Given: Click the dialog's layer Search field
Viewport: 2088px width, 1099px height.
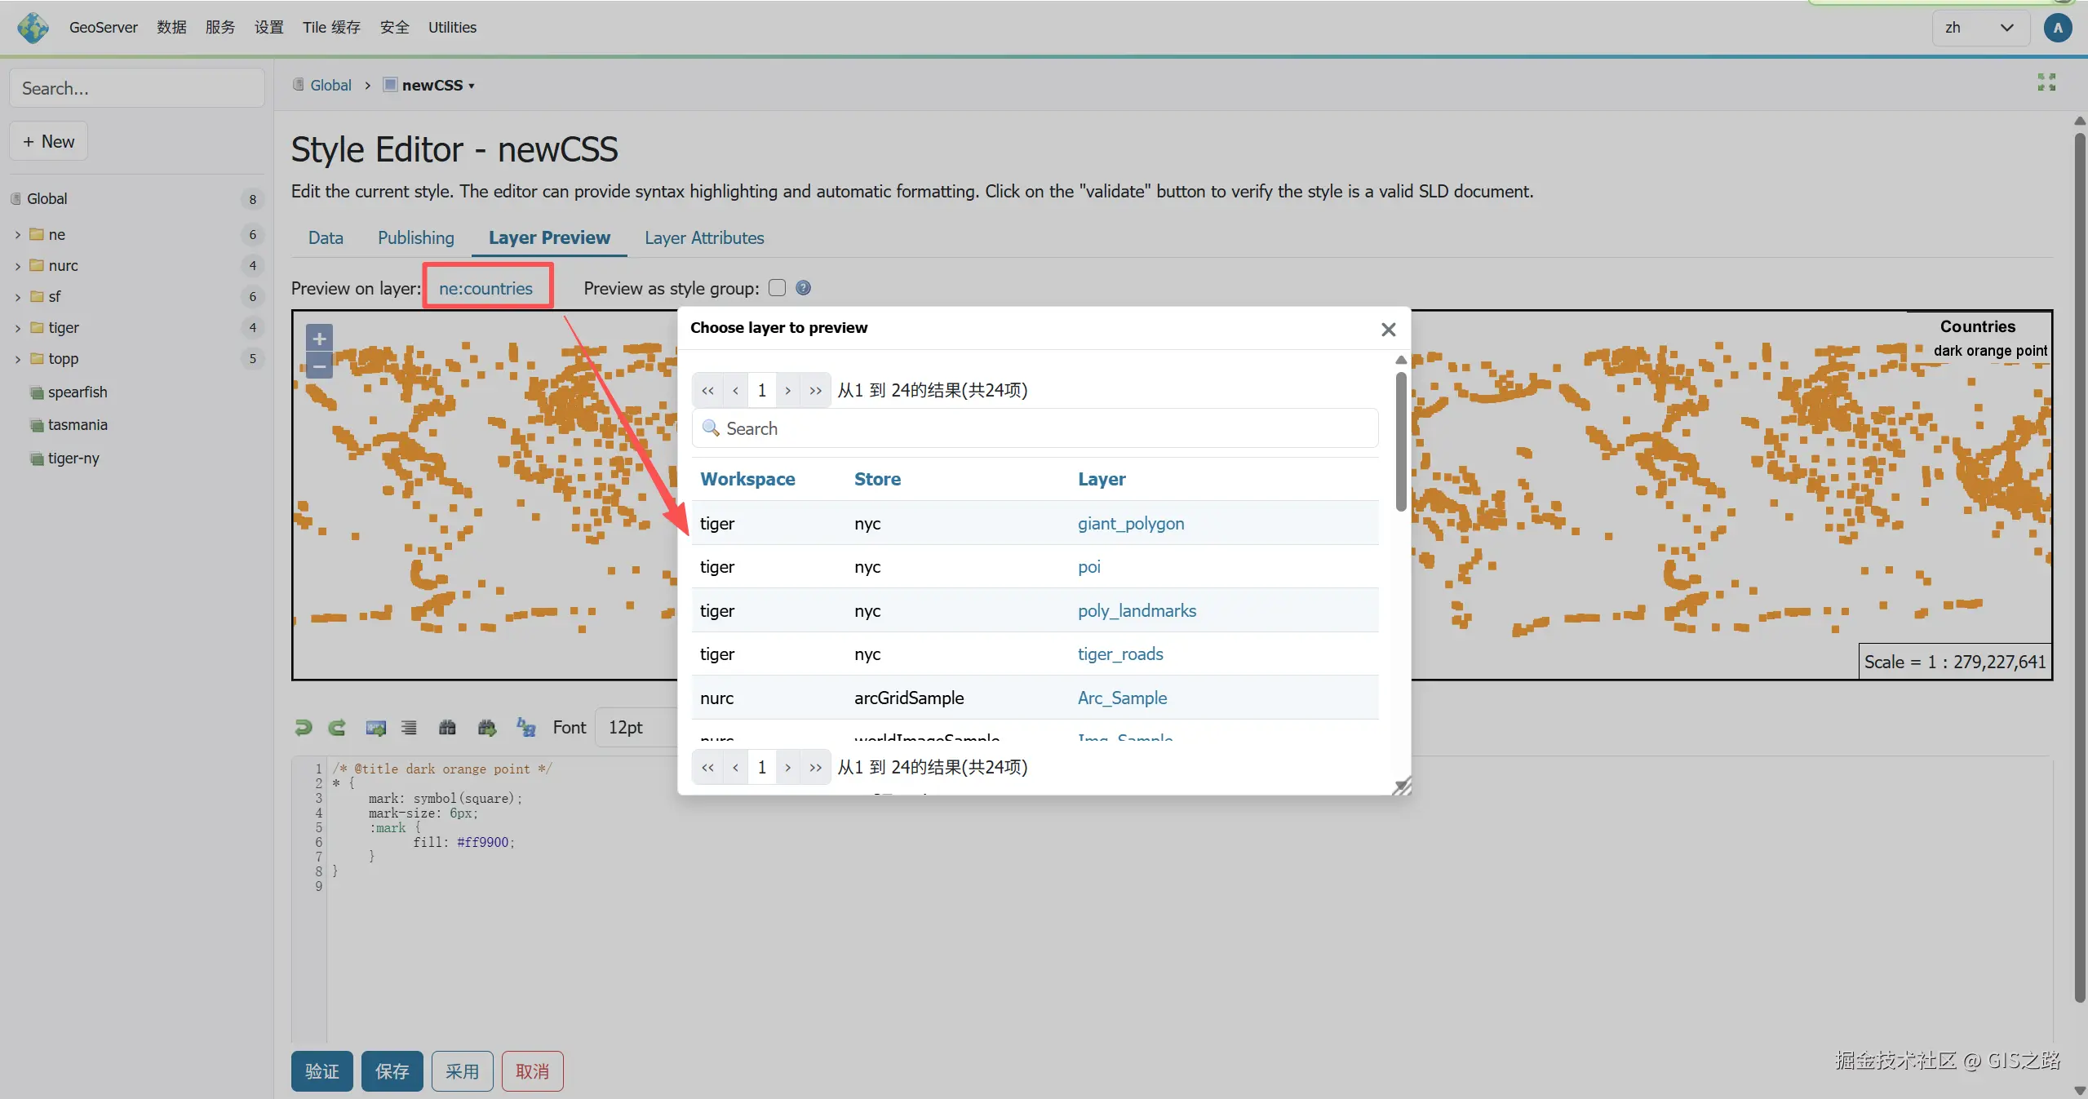Looking at the screenshot, I should [x=1035, y=428].
